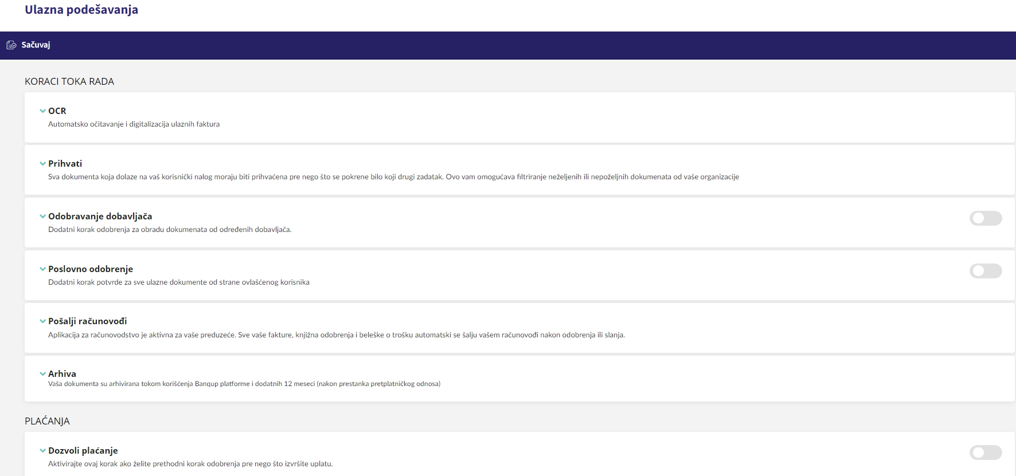Click the Odobravanje dobavljača title
This screenshot has width=1016, height=476.
(100, 217)
